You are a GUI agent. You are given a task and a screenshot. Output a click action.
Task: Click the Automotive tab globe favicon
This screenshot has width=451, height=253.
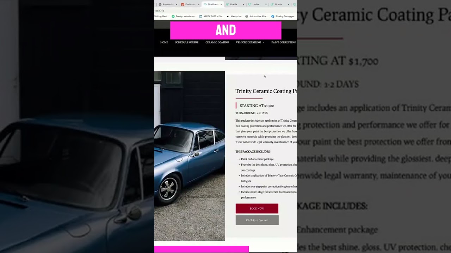[160, 5]
